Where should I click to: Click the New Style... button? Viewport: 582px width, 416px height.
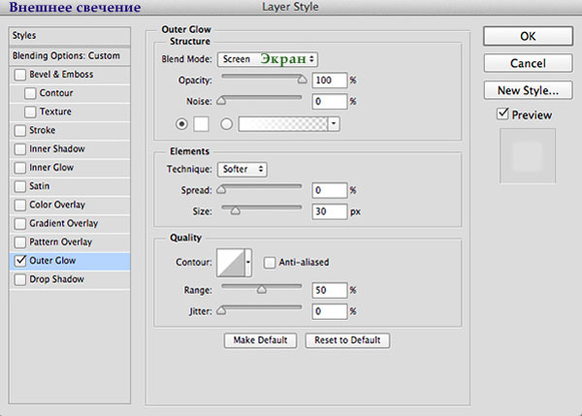click(x=528, y=90)
